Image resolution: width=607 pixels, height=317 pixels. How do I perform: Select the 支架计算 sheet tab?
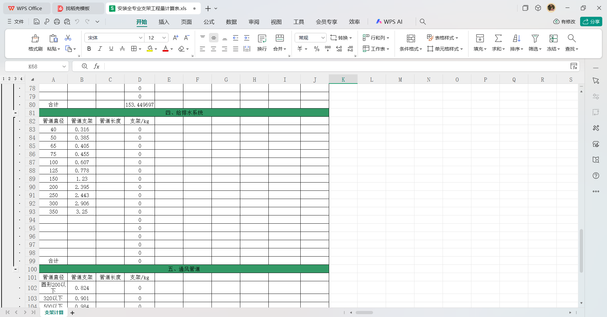click(54, 313)
